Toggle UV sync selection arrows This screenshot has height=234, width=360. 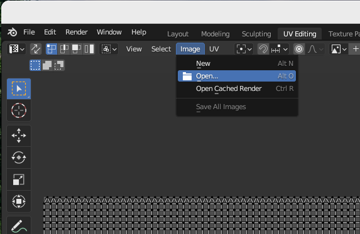[x=36, y=49]
